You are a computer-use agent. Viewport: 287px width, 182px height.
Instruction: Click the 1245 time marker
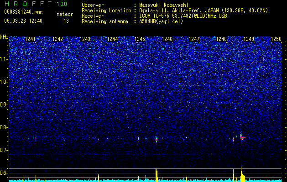(140, 39)
